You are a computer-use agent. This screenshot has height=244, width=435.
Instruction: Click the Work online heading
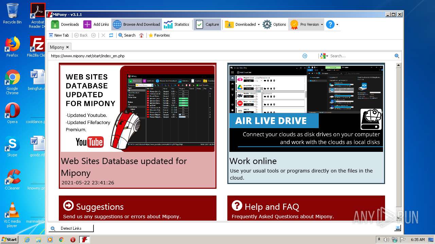coord(253,161)
